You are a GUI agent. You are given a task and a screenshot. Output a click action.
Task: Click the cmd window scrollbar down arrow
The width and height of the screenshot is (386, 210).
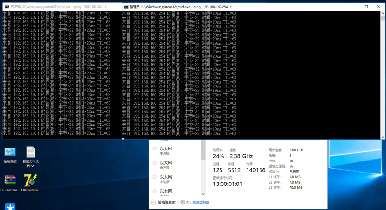coord(383,137)
